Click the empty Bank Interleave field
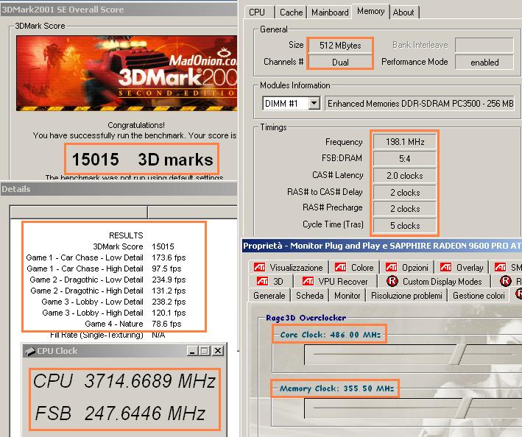This screenshot has height=437, width=522. coord(484,45)
